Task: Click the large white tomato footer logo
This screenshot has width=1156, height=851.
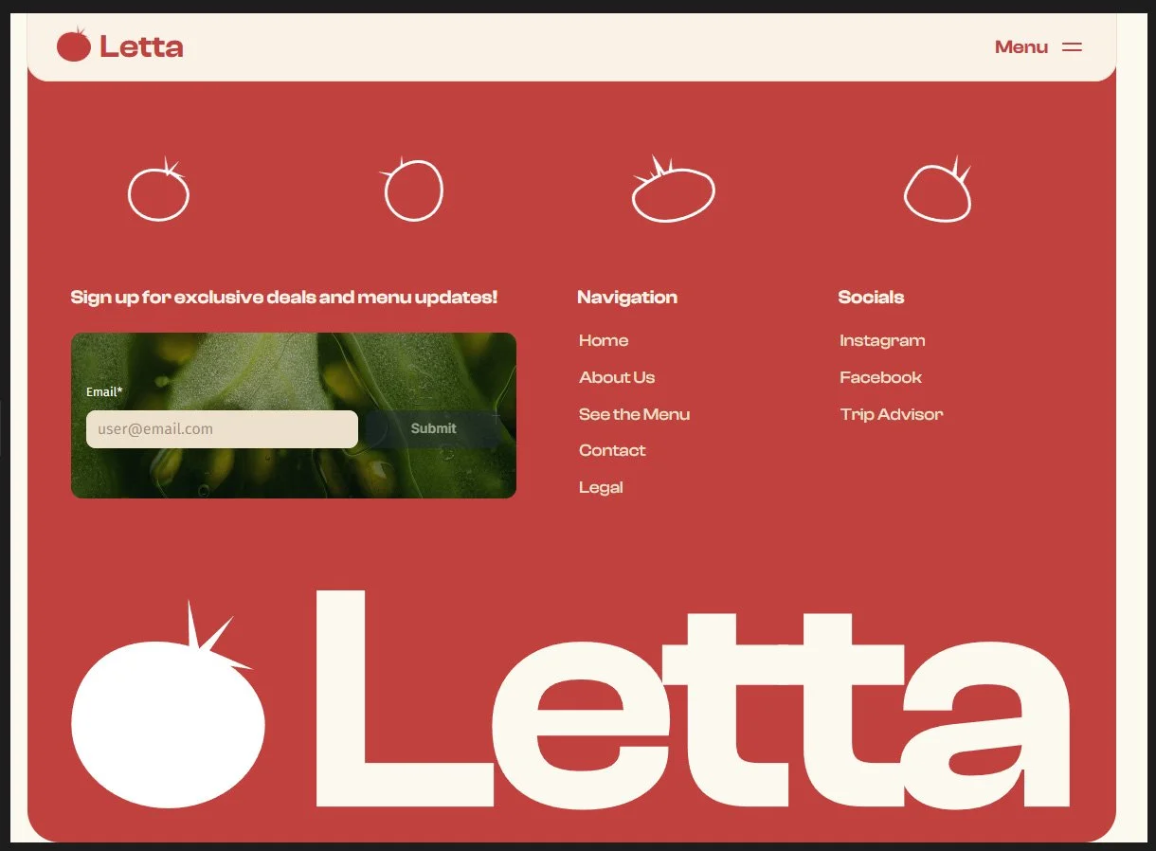Action: pos(168,705)
